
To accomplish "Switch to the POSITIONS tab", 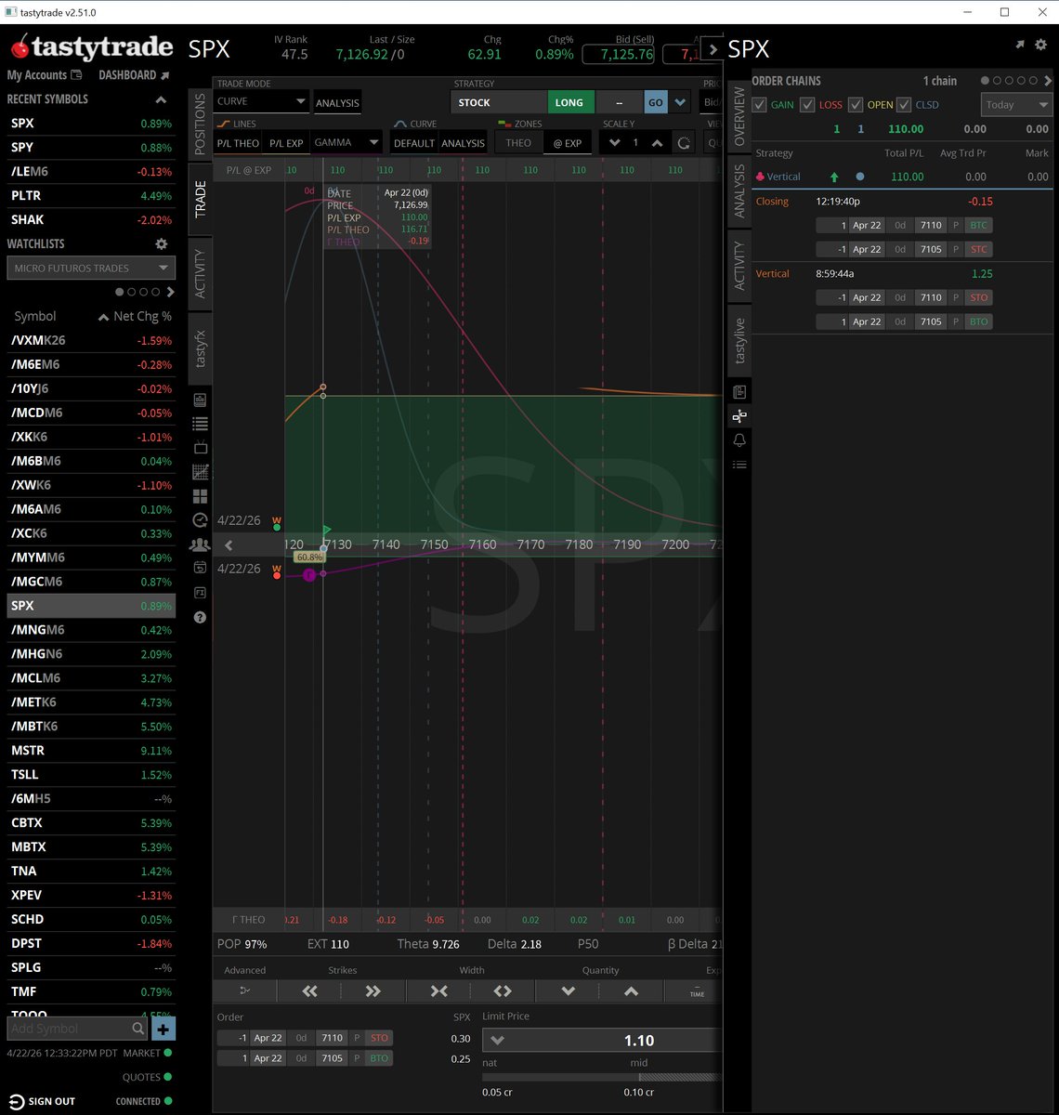I will [201, 125].
